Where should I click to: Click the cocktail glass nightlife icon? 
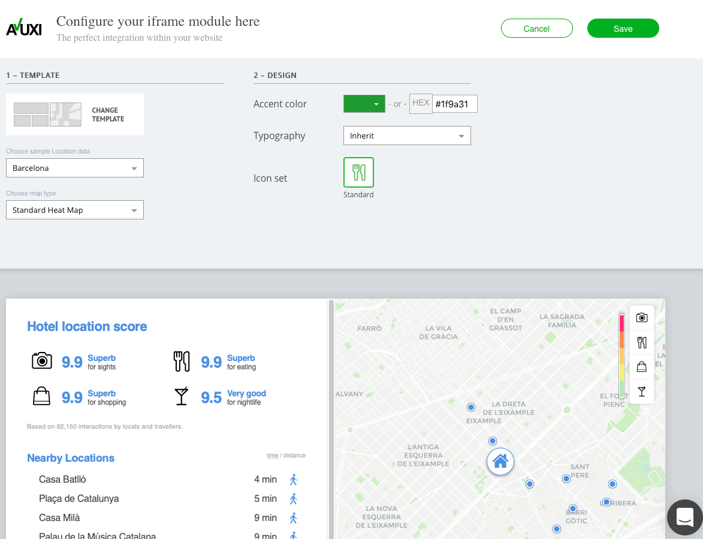[x=181, y=396]
